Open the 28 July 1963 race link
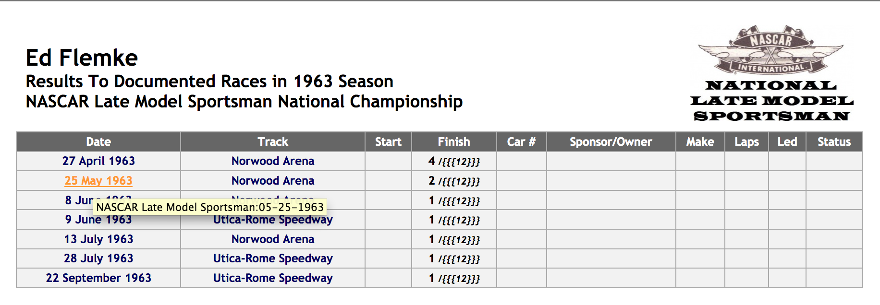The height and width of the screenshot is (305, 880). (98, 258)
